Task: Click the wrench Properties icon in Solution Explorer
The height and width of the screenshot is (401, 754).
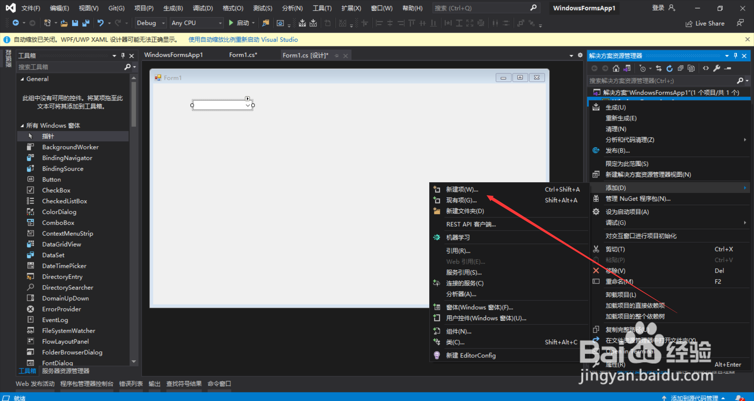Action: [x=717, y=68]
